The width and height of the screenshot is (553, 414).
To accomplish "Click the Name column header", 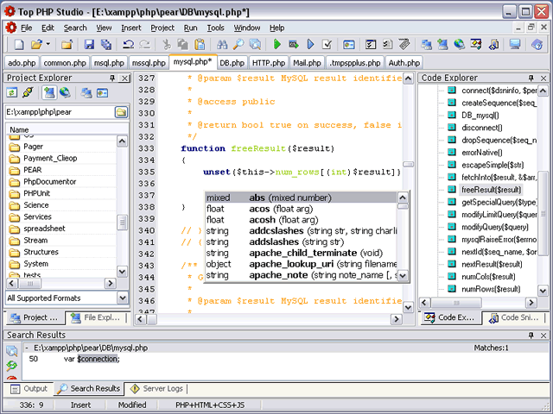I will tap(67, 129).
